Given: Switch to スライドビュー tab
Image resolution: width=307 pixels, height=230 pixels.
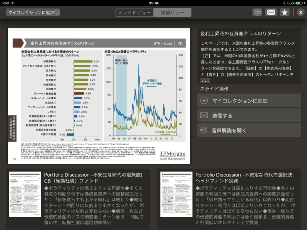Looking at the screenshot, I should [134, 13].
